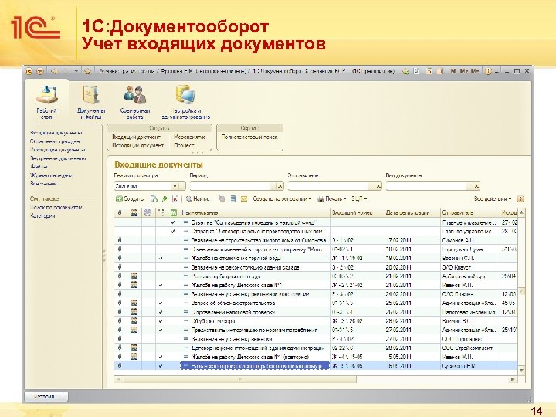Sort by people column header icon

tap(134, 212)
